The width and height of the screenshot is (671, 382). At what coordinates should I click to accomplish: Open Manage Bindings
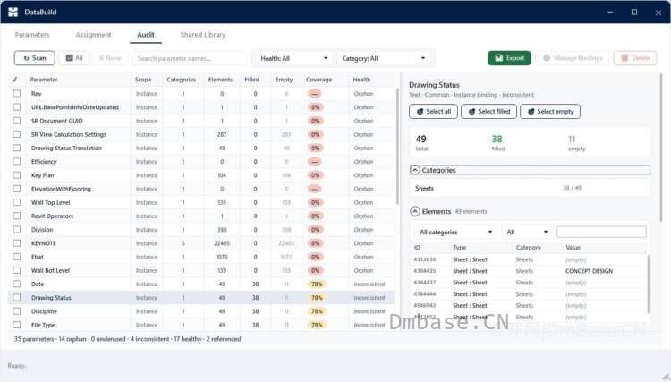click(x=573, y=58)
